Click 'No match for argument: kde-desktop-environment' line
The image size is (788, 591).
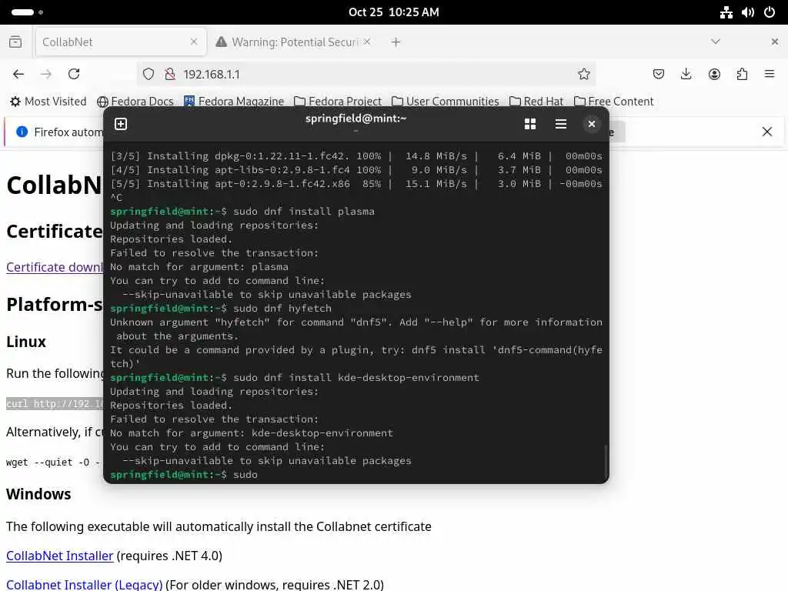click(252, 433)
